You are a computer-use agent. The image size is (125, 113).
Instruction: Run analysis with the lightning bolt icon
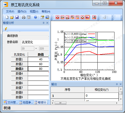point(6,29)
